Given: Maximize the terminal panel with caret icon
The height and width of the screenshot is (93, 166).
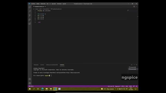Looking at the screenshot, I should click(135, 65).
